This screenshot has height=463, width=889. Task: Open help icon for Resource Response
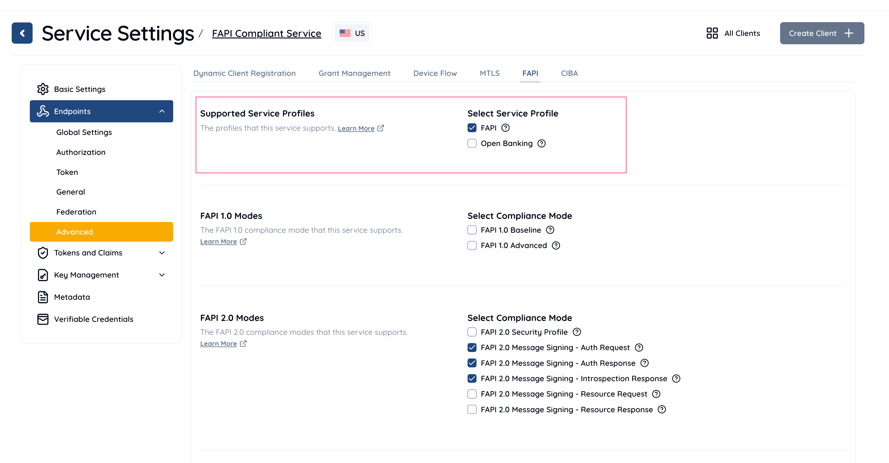tap(662, 410)
